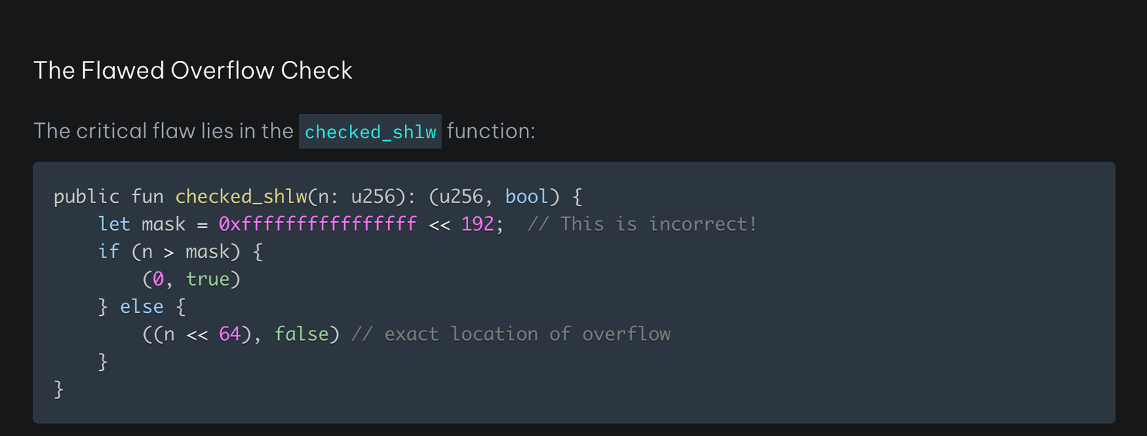1147x436 pixels.
Task: Click the "fun" keyword in the signature
Action: pos(148,197)
